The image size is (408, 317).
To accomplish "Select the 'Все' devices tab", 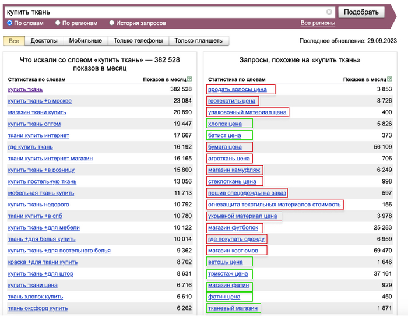I will coord(14,41).
